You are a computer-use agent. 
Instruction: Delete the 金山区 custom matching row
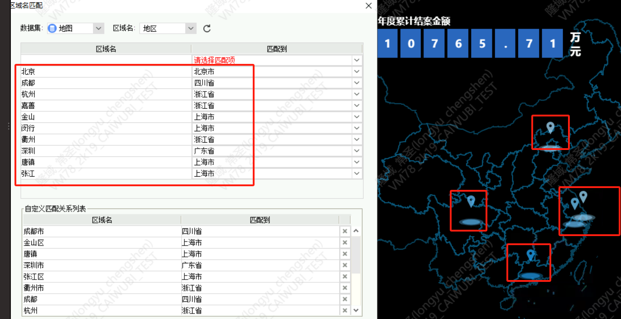345,242
